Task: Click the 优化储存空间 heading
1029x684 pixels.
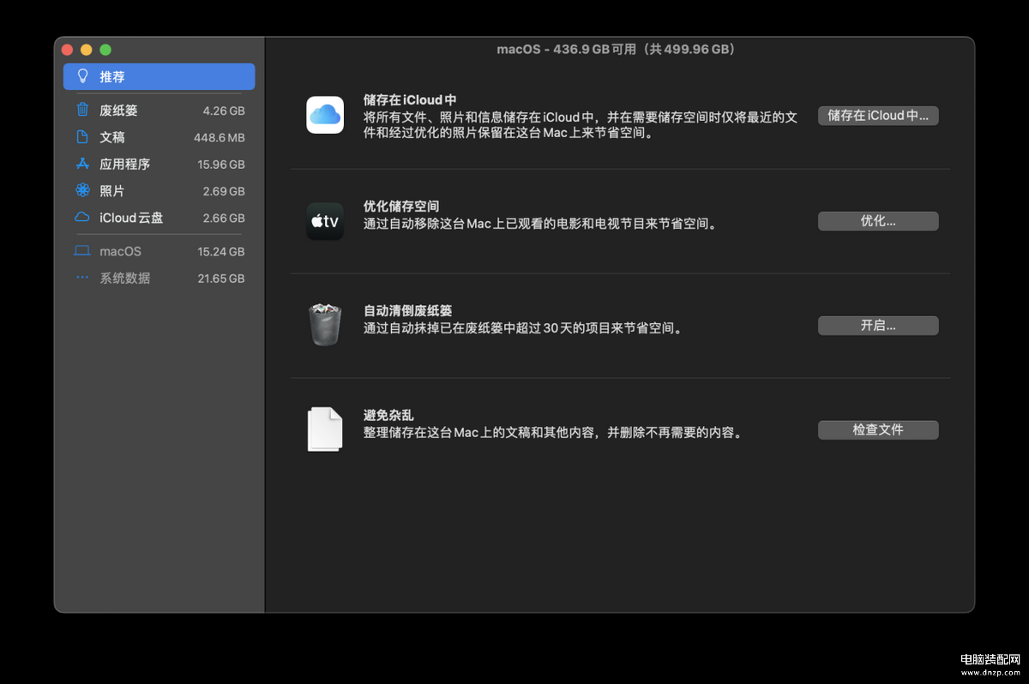Action: pyautogui.click(x=401, y=207)
